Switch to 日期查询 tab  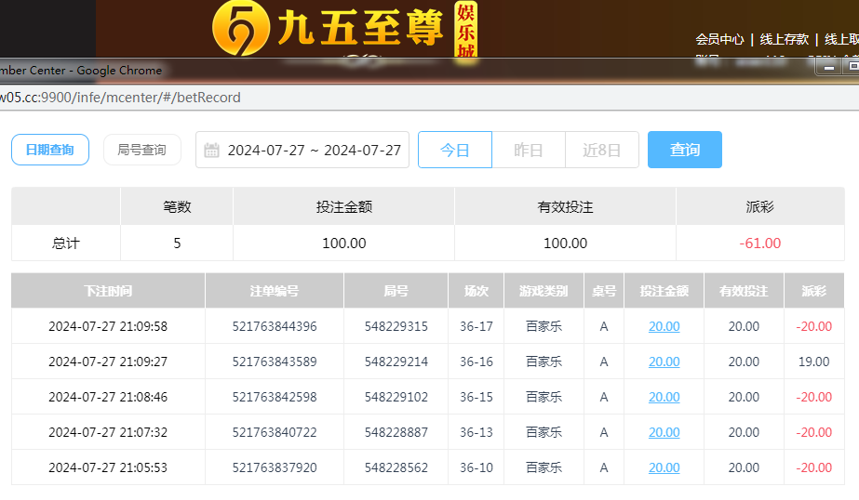50,150
